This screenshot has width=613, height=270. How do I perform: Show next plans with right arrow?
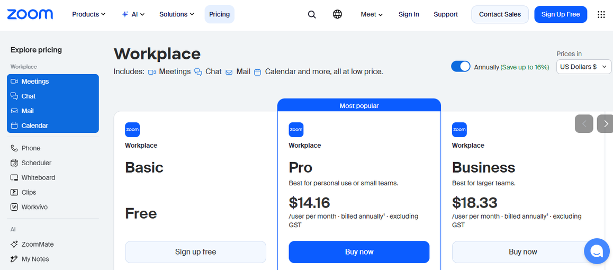[x=606, y=124]
